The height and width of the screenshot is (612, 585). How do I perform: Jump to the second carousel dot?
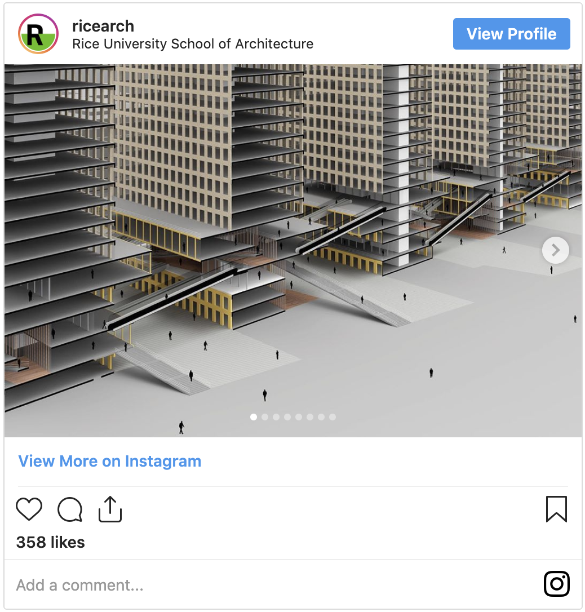[x=264, y=417]
